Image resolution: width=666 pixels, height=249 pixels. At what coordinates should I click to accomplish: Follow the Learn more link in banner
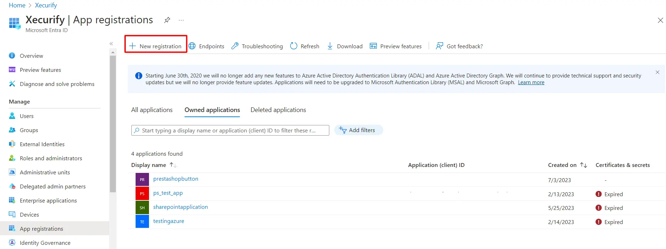(x=531, y=82)
